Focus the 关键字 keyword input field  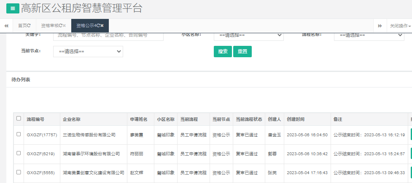click(108, 36)
